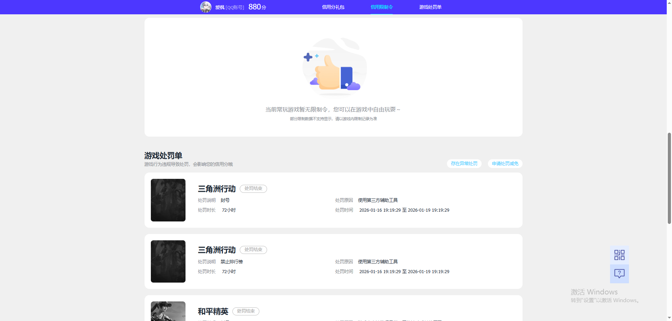Open the 和平精英 game title

pos(212,311)
